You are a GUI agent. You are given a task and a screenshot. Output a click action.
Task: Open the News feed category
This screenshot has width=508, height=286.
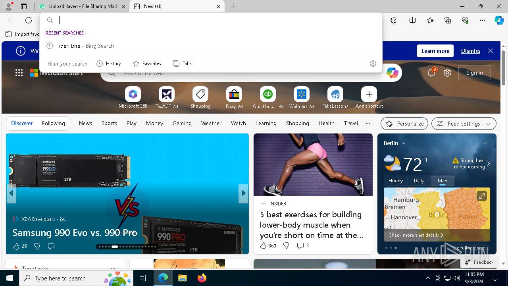(x=85, y=124)
